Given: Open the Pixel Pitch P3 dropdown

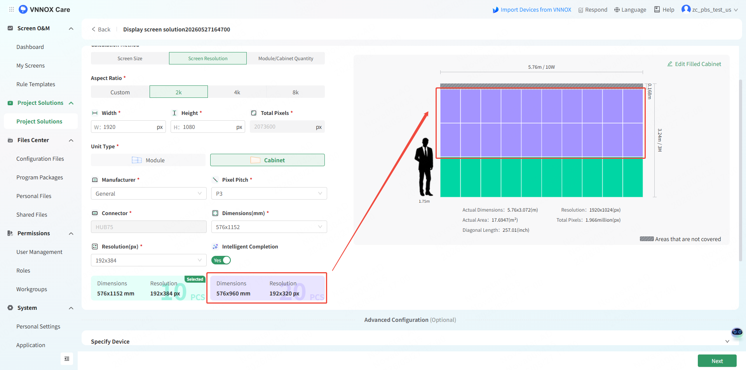Looking at the screenshot, I should click(269, 193).
